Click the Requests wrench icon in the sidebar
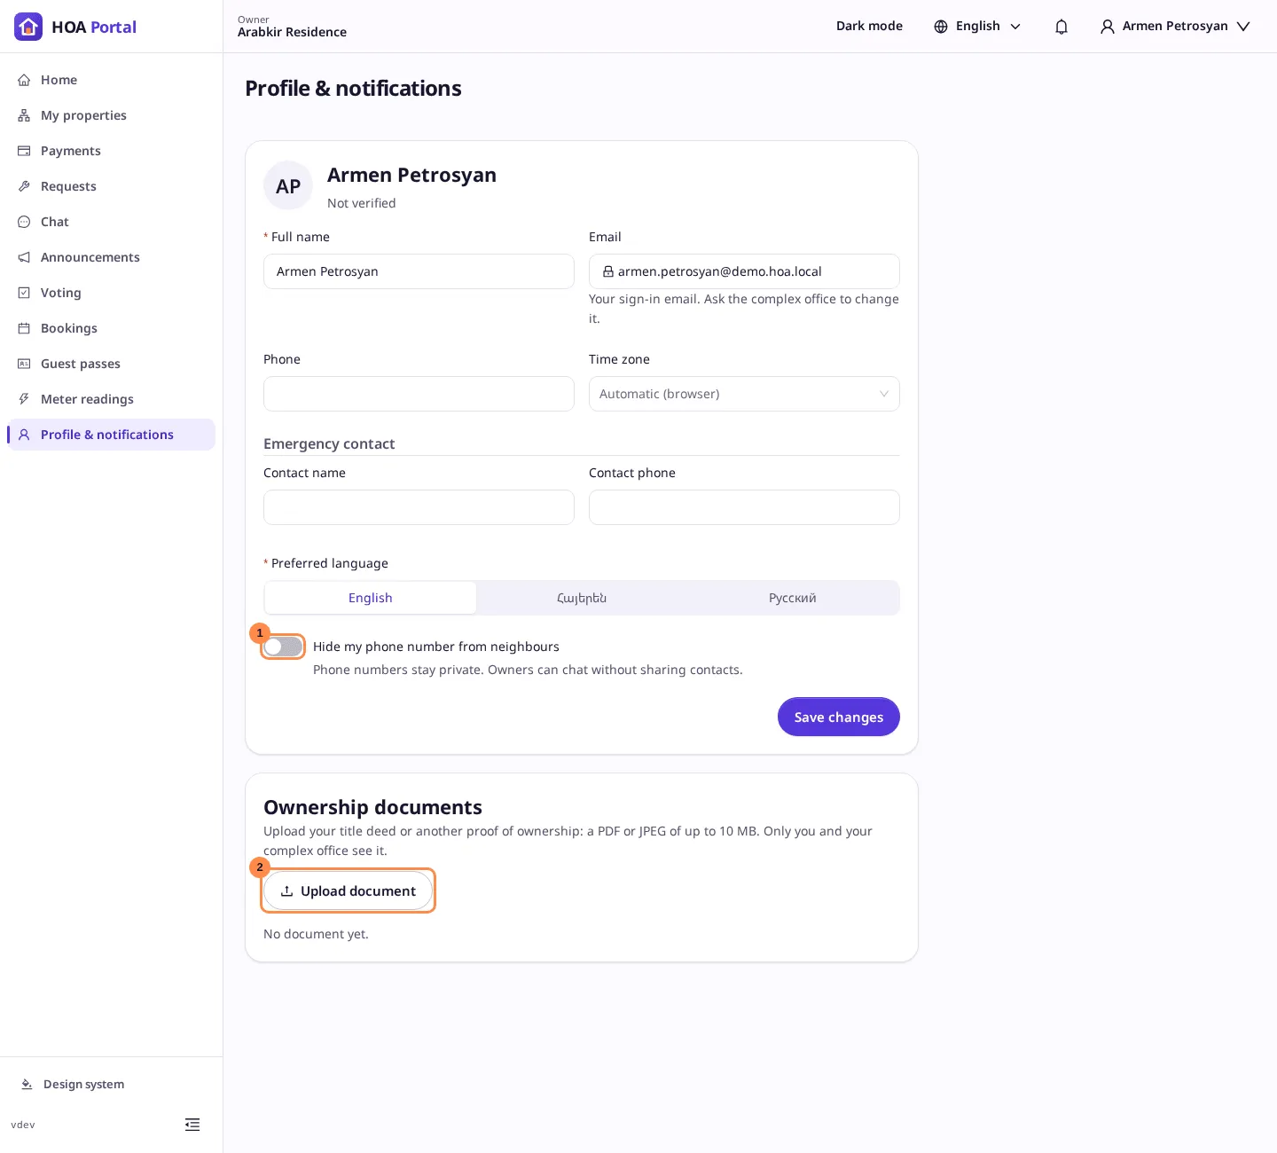The height and width of the screenshot is (1153, 1277). [24, 186]
